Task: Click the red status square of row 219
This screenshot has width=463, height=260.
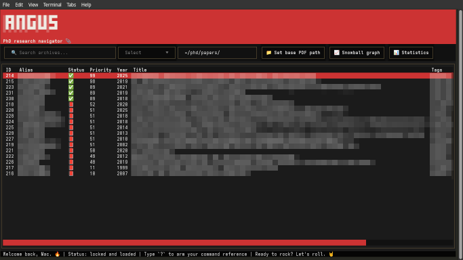Action: click(x=71, y=145)
